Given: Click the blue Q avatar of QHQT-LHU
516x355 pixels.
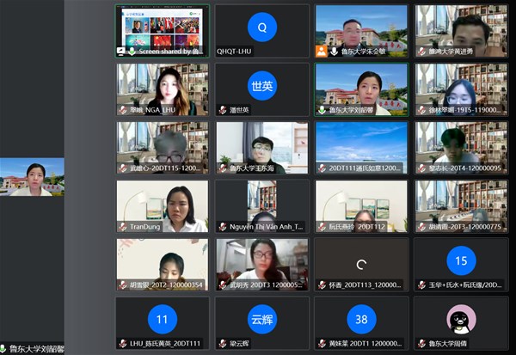Looking at the screenshot, I should click(262, 27).
